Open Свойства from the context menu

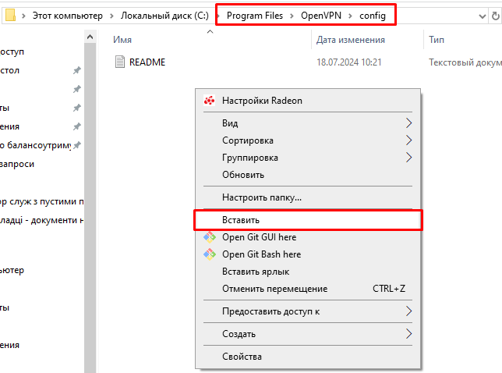point(242,357)
